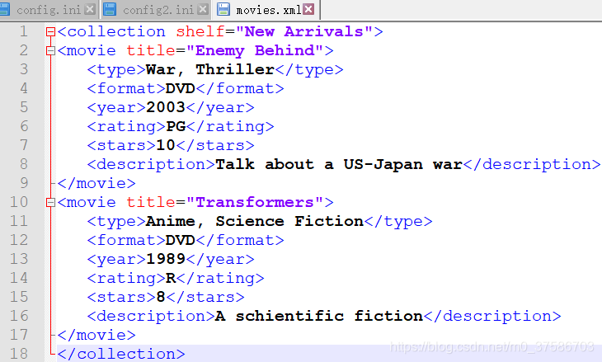This screenshot has height=362, width=602.
Task: Click the closing movie tag on line 9
Action: [x=96, y=183]
